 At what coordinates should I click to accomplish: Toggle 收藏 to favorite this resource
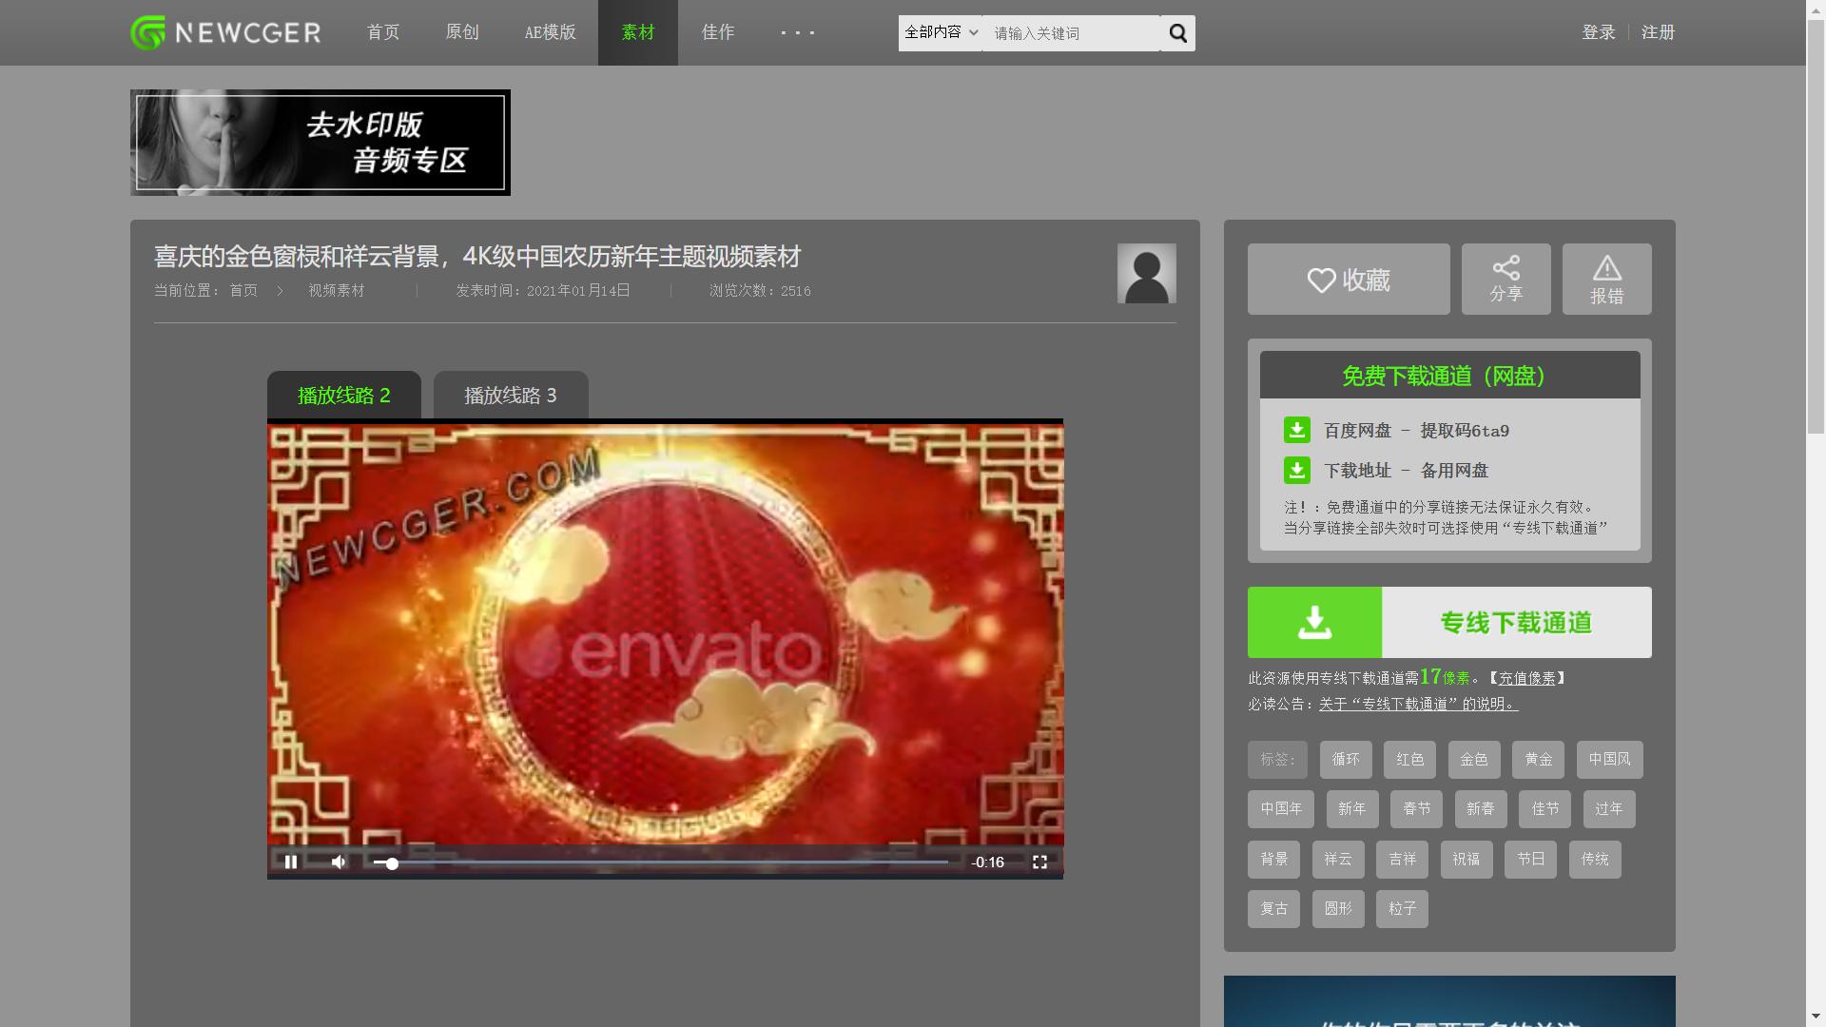[1348, 279]
